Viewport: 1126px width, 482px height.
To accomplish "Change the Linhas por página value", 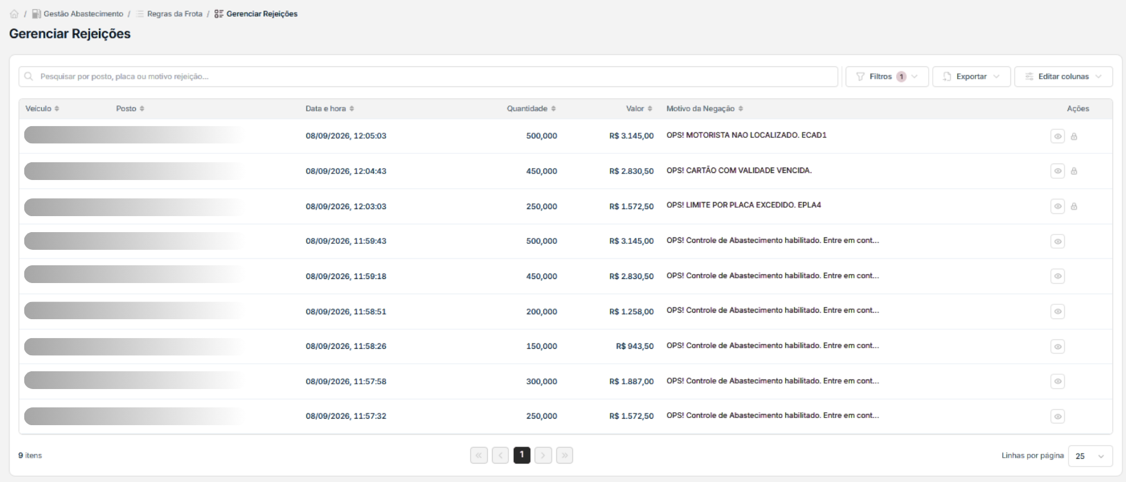I will tap(1090, 456).
